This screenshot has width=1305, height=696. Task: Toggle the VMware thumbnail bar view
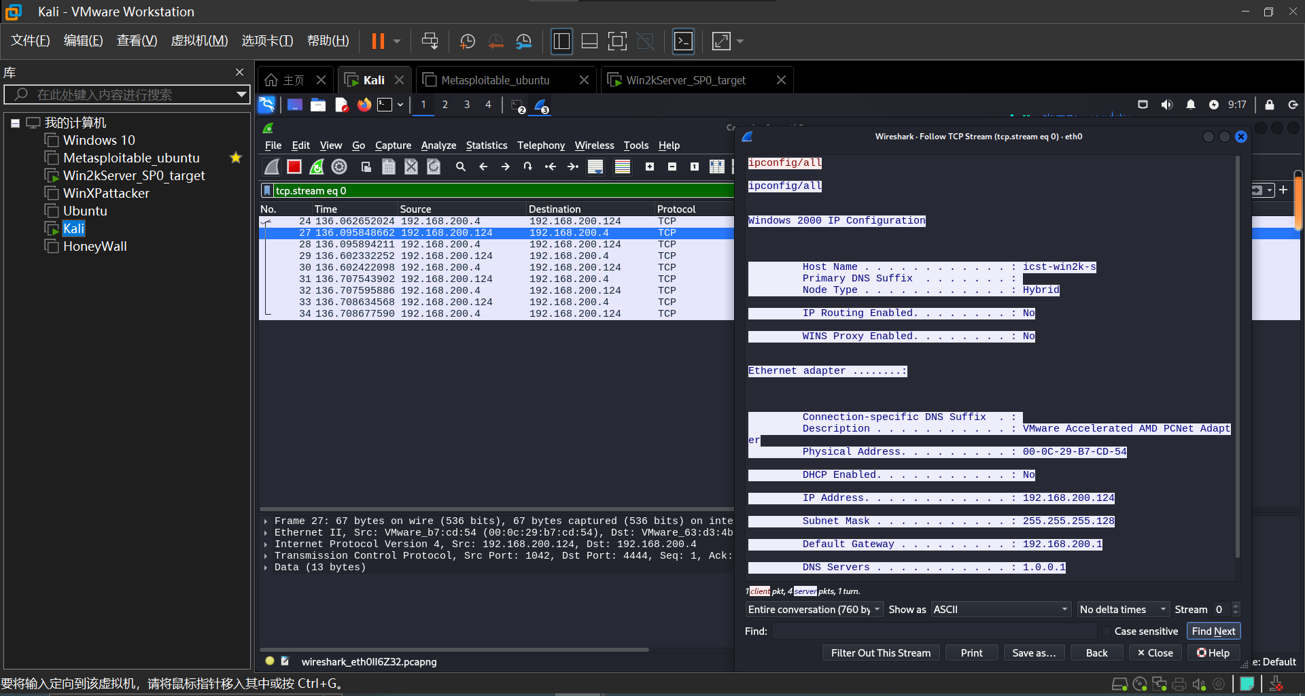tap(590, 41)
